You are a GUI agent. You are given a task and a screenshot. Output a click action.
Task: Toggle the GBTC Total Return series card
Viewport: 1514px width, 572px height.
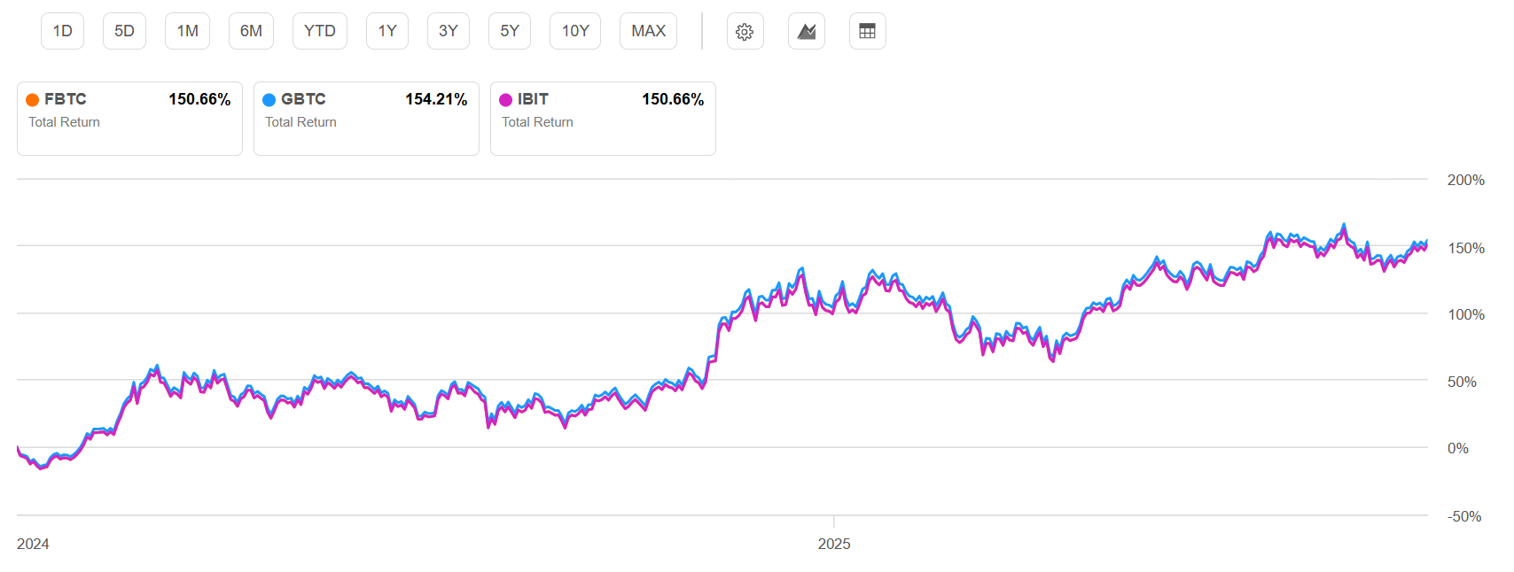click(x=366, y=119)
